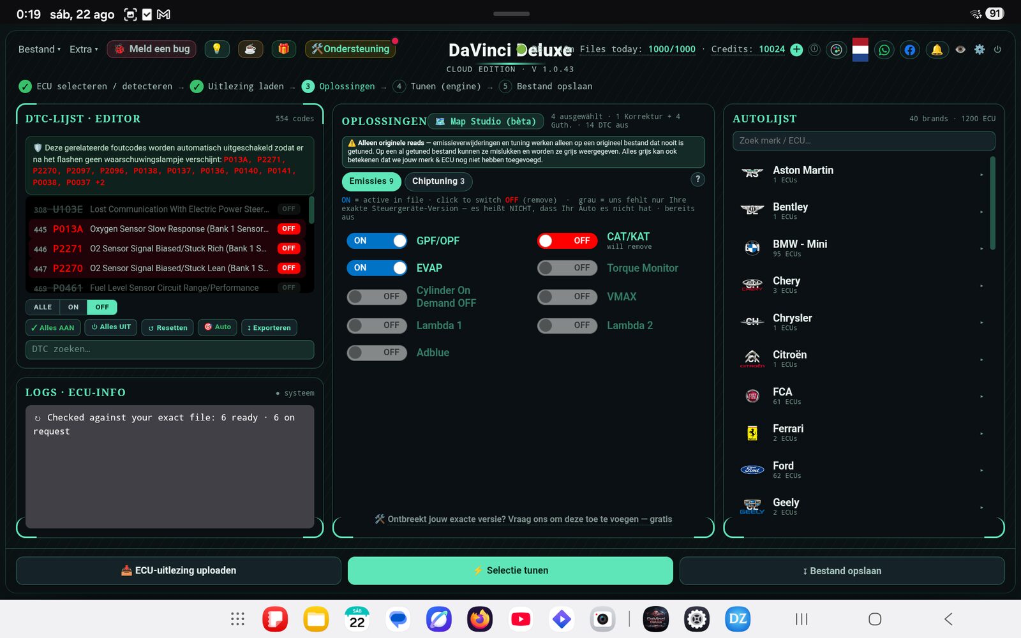This screenshot has height=638, width=1021.
Task: Open the Bestand dropdown menu
Action: 40,49
